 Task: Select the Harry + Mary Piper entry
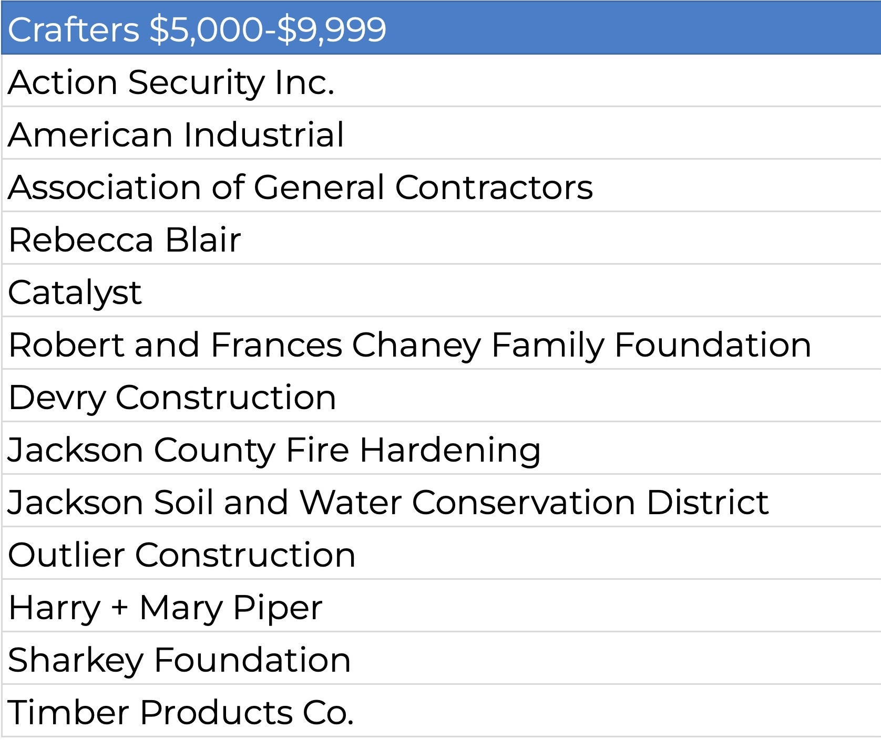(166, 608)
